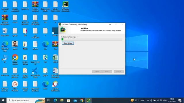Open the RM folder
This screenshot has height=103, width=184.
coord(25,32)
